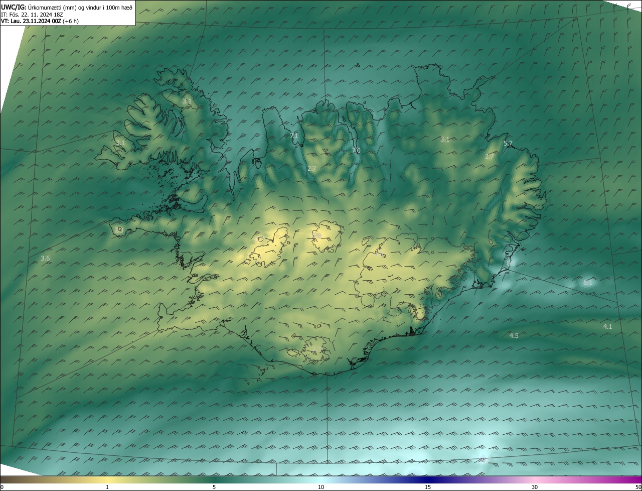This screenshot has height=491, width=642.
Task: Click the title "Úrkomumætti (mm) og vindur í 100m hæð"
Action: click(x=79, y=7)
